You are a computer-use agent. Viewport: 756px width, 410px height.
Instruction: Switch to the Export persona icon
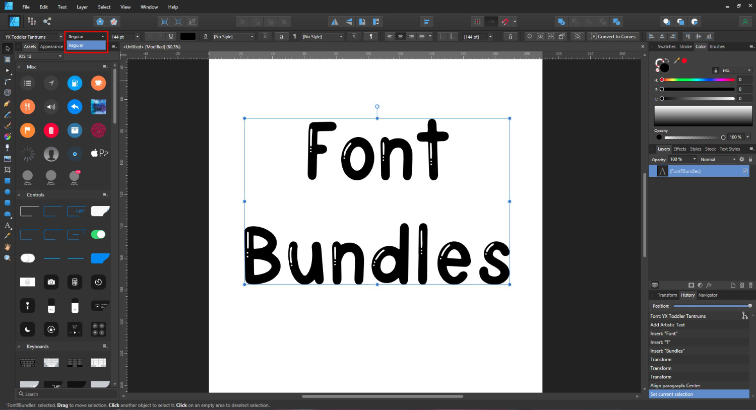click(x=47, y=21)
